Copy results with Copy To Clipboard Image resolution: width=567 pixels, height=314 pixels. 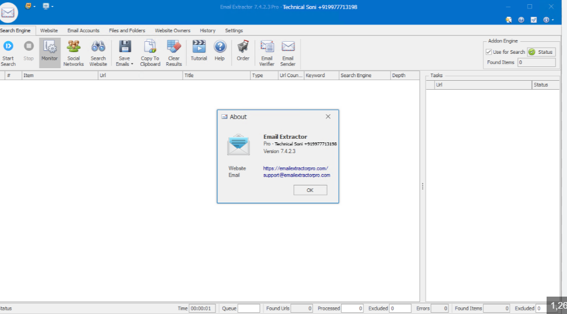point(150,53)
